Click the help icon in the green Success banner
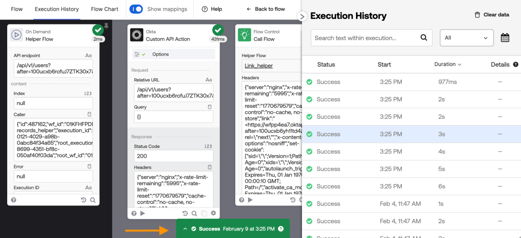 [x=281, y=229]
